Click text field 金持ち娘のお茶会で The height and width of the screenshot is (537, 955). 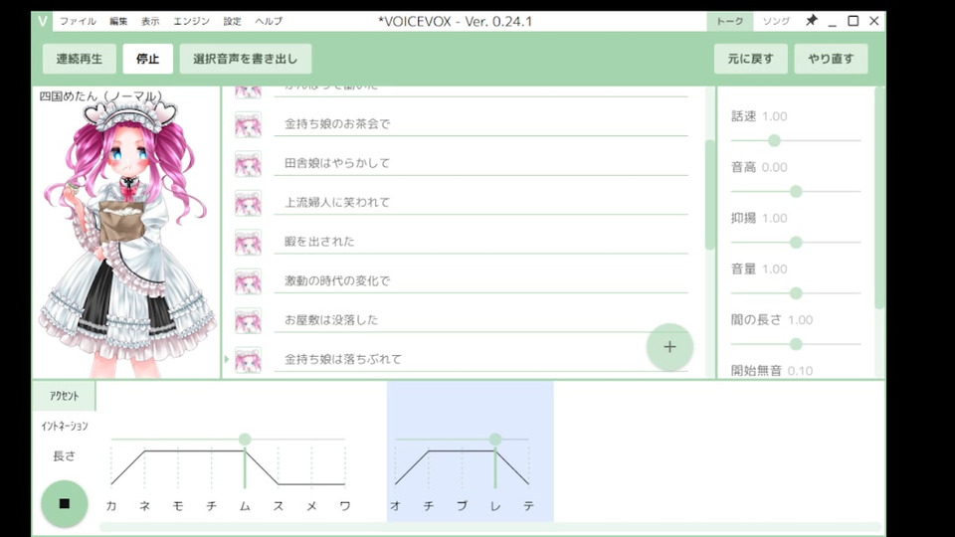click(481, 124)
